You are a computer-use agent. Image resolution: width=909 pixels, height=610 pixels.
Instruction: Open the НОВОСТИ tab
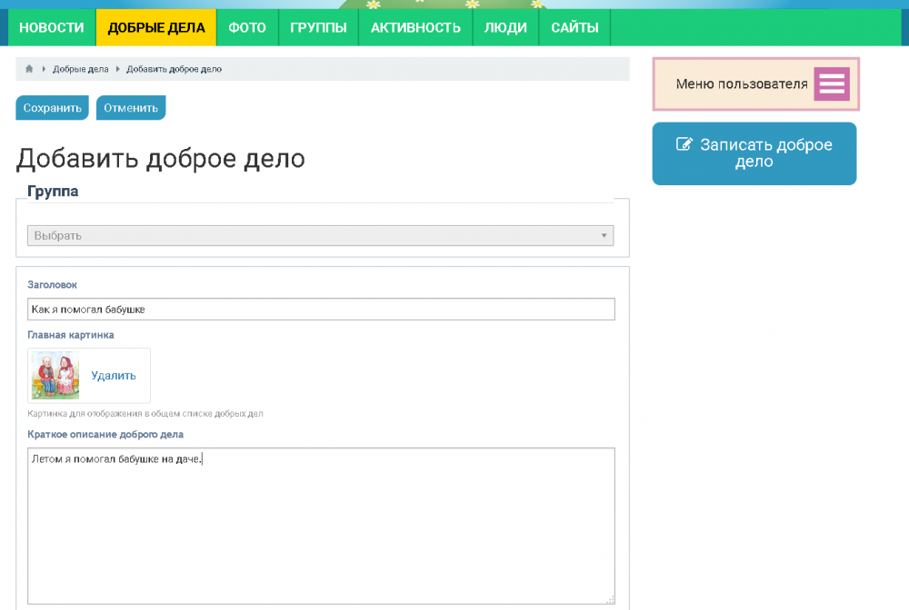click(52, 28)
